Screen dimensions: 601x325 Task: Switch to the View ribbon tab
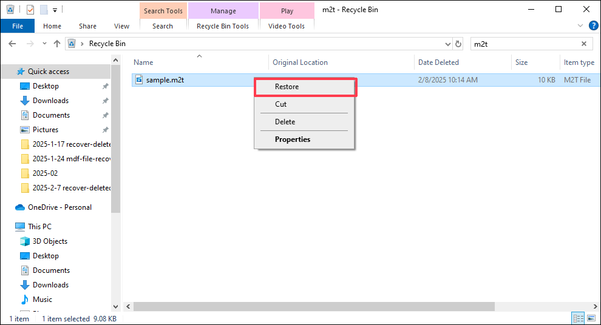(x=121, y=26)
